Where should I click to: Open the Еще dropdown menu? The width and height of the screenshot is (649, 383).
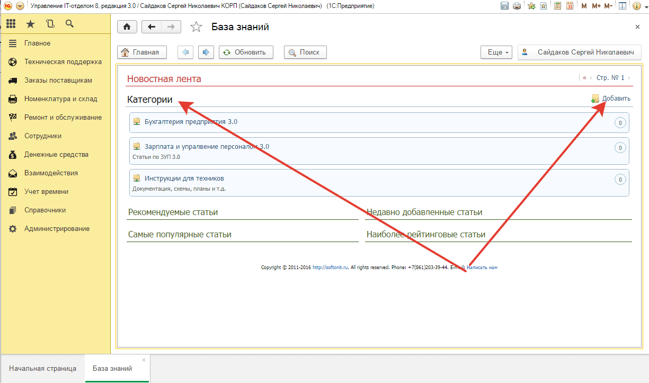tap(496, 52)
